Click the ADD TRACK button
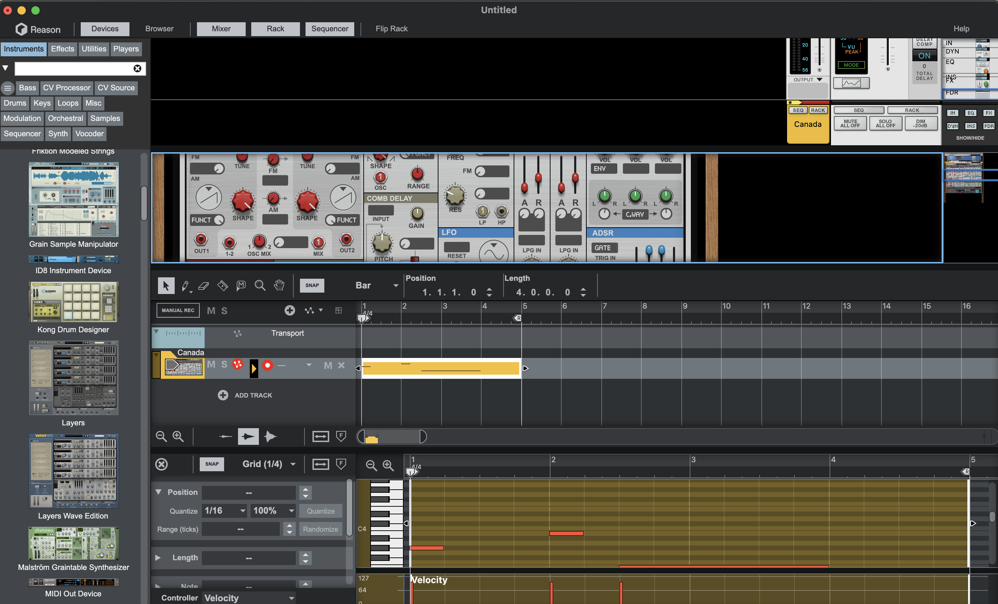 (x=245, y=395)
